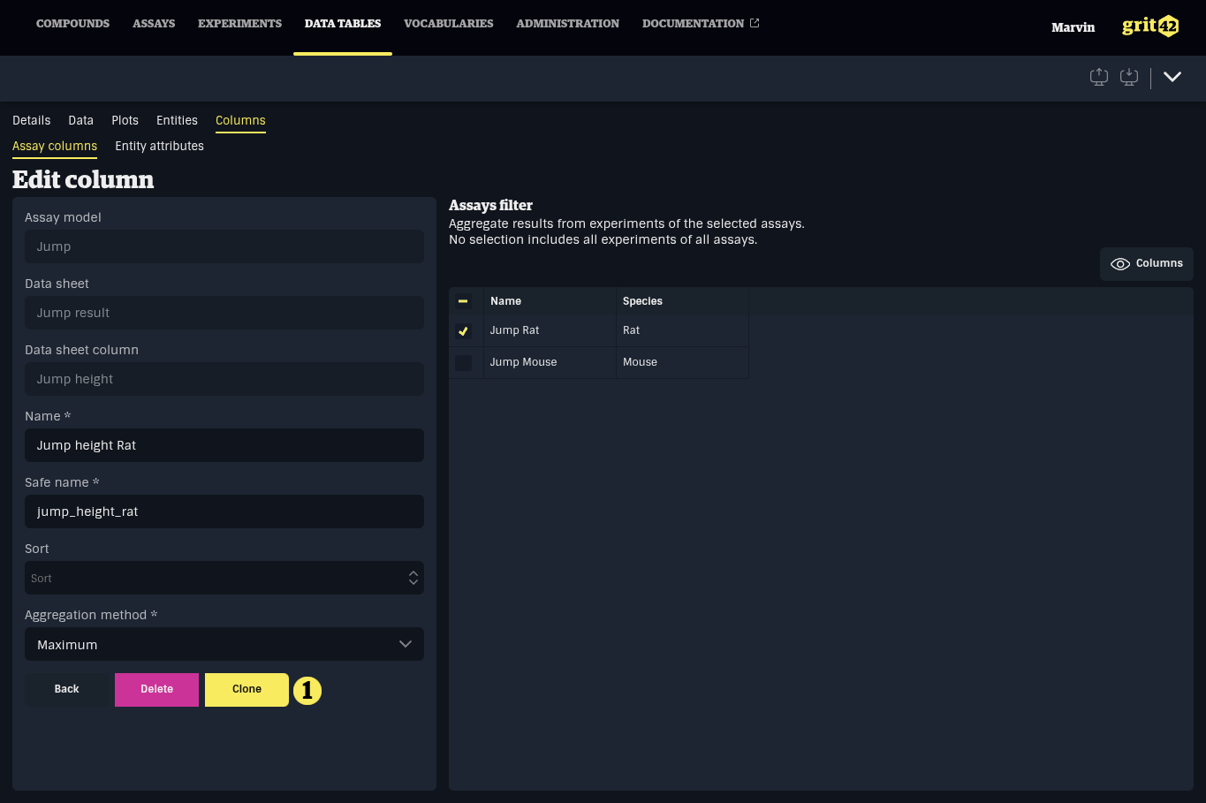The height and width of the screenshot is (803, 1206).
Task: Click the import upload icon in toolbar
Action: pos(1098,77)
